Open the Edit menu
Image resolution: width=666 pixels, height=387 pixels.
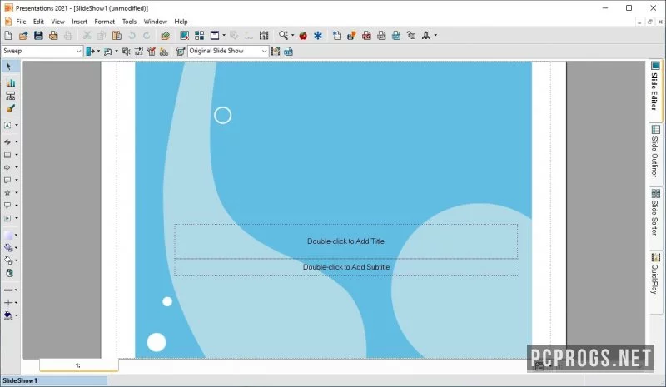38,22
